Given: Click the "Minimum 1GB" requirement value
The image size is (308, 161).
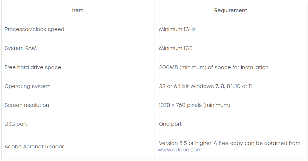Looking at the screenshot, I should [176, 48].
